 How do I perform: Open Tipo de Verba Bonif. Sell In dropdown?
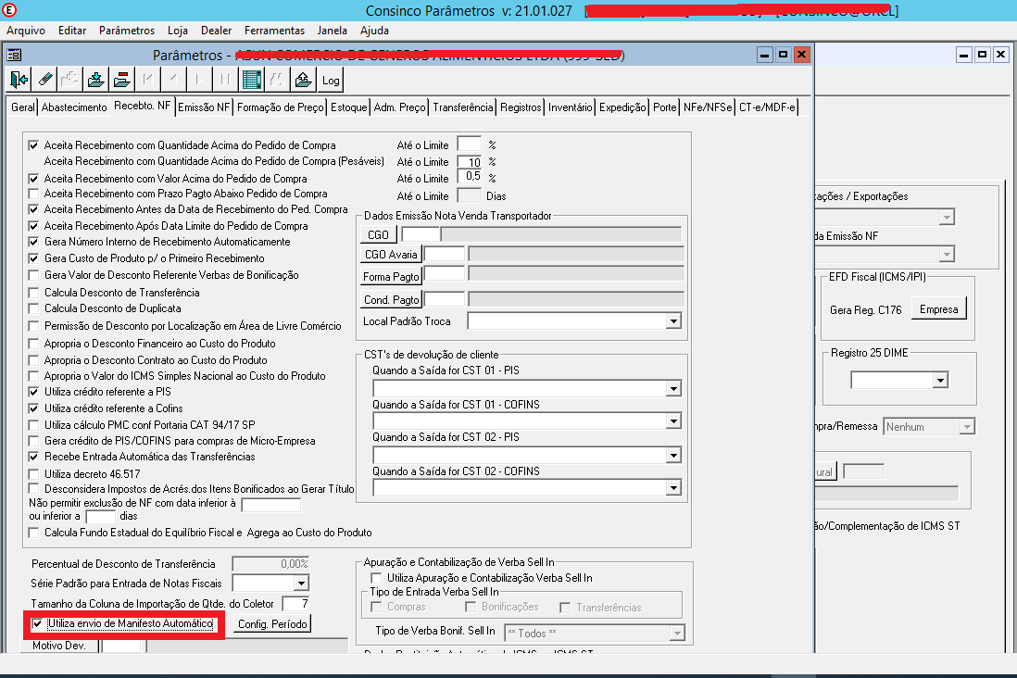[676, 634]
